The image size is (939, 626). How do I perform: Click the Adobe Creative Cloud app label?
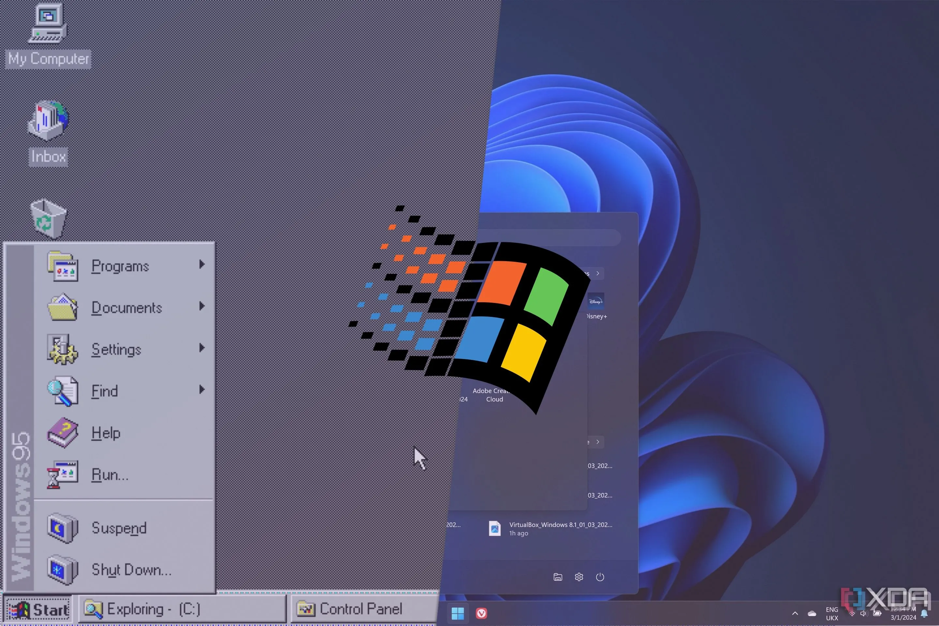click(x=492, y=395)
